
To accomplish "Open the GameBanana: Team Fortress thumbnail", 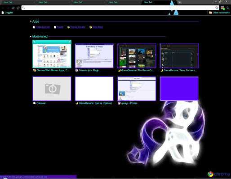I will point(179,56).
